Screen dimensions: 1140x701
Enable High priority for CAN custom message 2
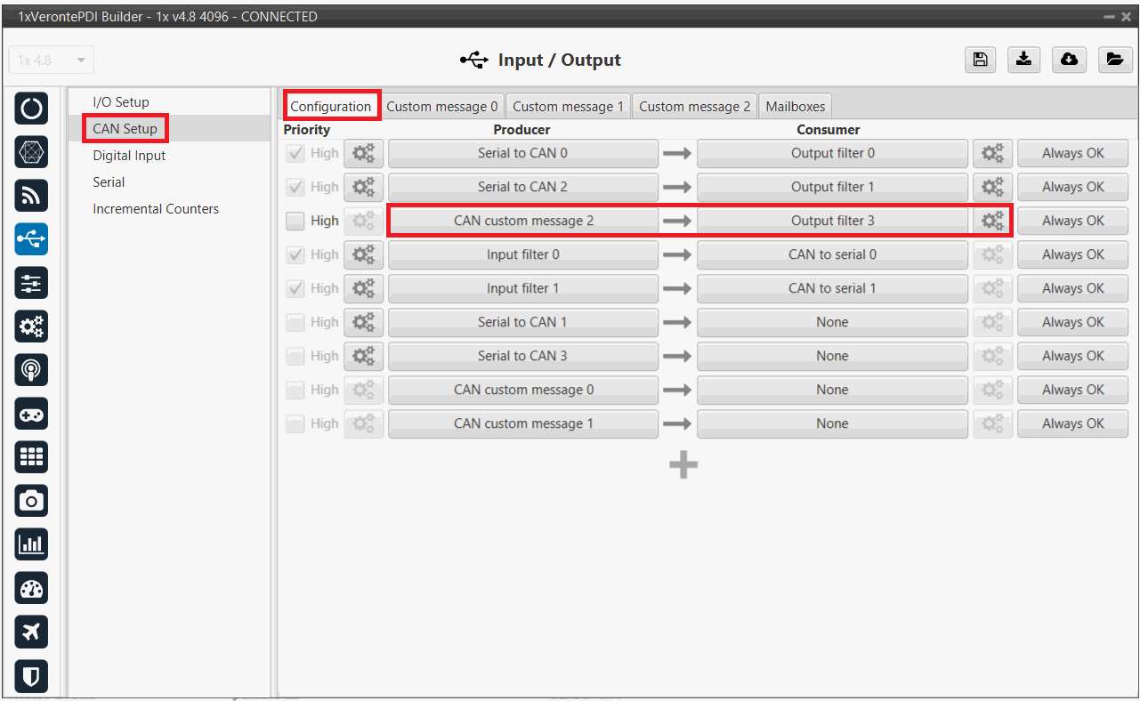[x=295, y=221]
